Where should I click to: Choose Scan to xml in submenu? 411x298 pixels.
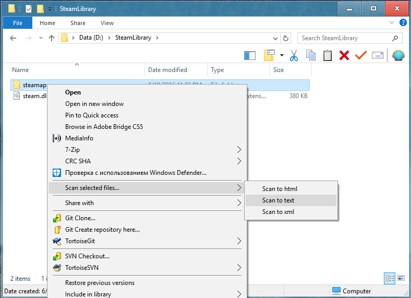point(291,212)
